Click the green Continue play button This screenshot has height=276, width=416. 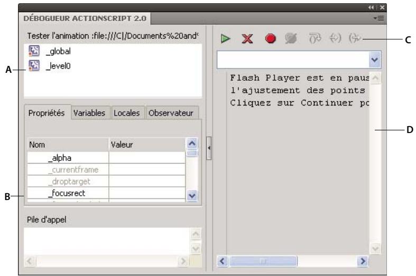click(x=225, y=39)
